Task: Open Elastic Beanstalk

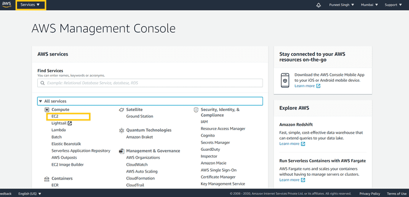Action: pos(66,144)
